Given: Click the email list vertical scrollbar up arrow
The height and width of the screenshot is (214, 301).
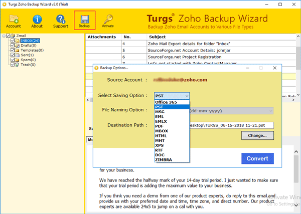Looking at the screenshot, I should (x=298, y=36).
